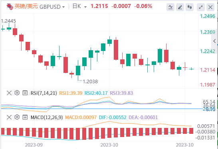This screenshot has height=149, width=218.
Task: Switch chart type with candlestick icon
Action: tap(190, 7)
